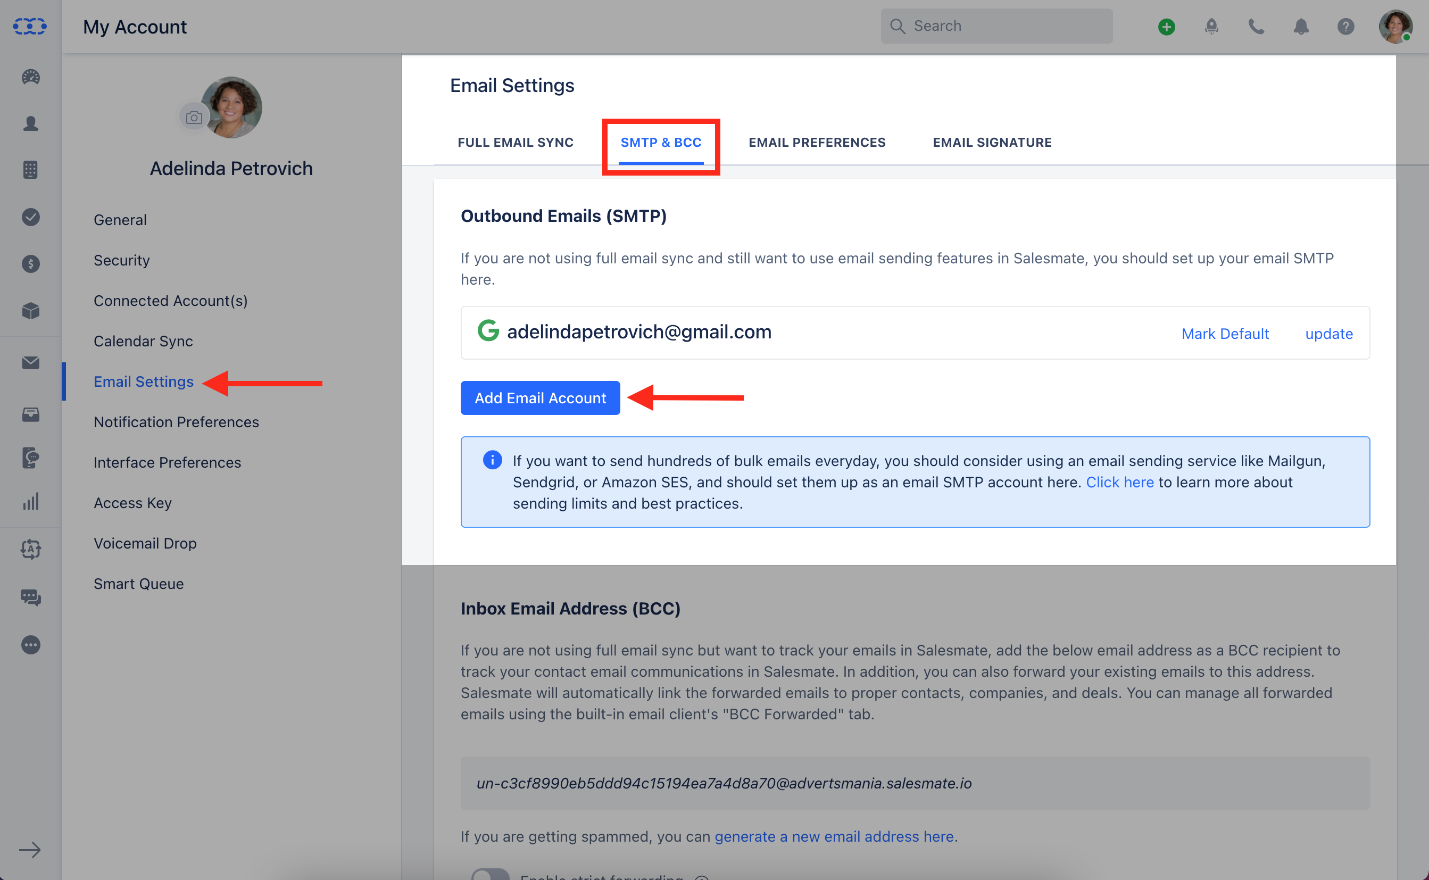Open the more options ellipsis in sidebar
This screenshot has height=880, width=1429.
tap(30, 645)
